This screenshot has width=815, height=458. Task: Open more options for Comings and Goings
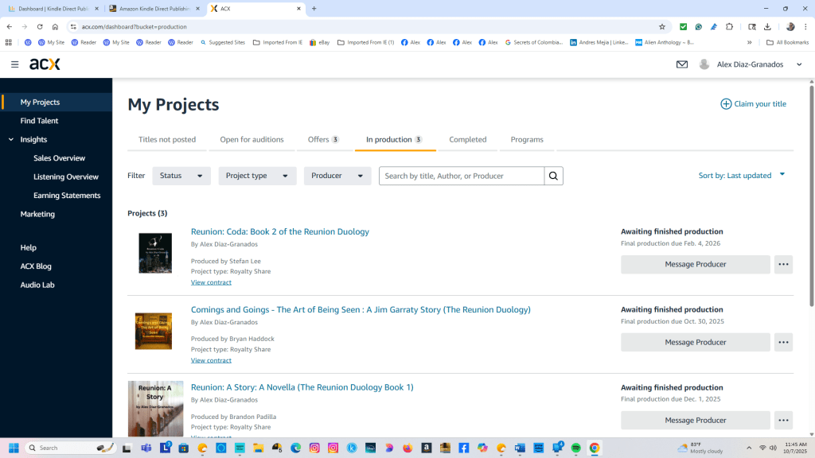[783, 343]
